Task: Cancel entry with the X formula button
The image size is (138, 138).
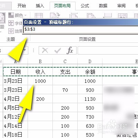Action: (x=45, y=50)
